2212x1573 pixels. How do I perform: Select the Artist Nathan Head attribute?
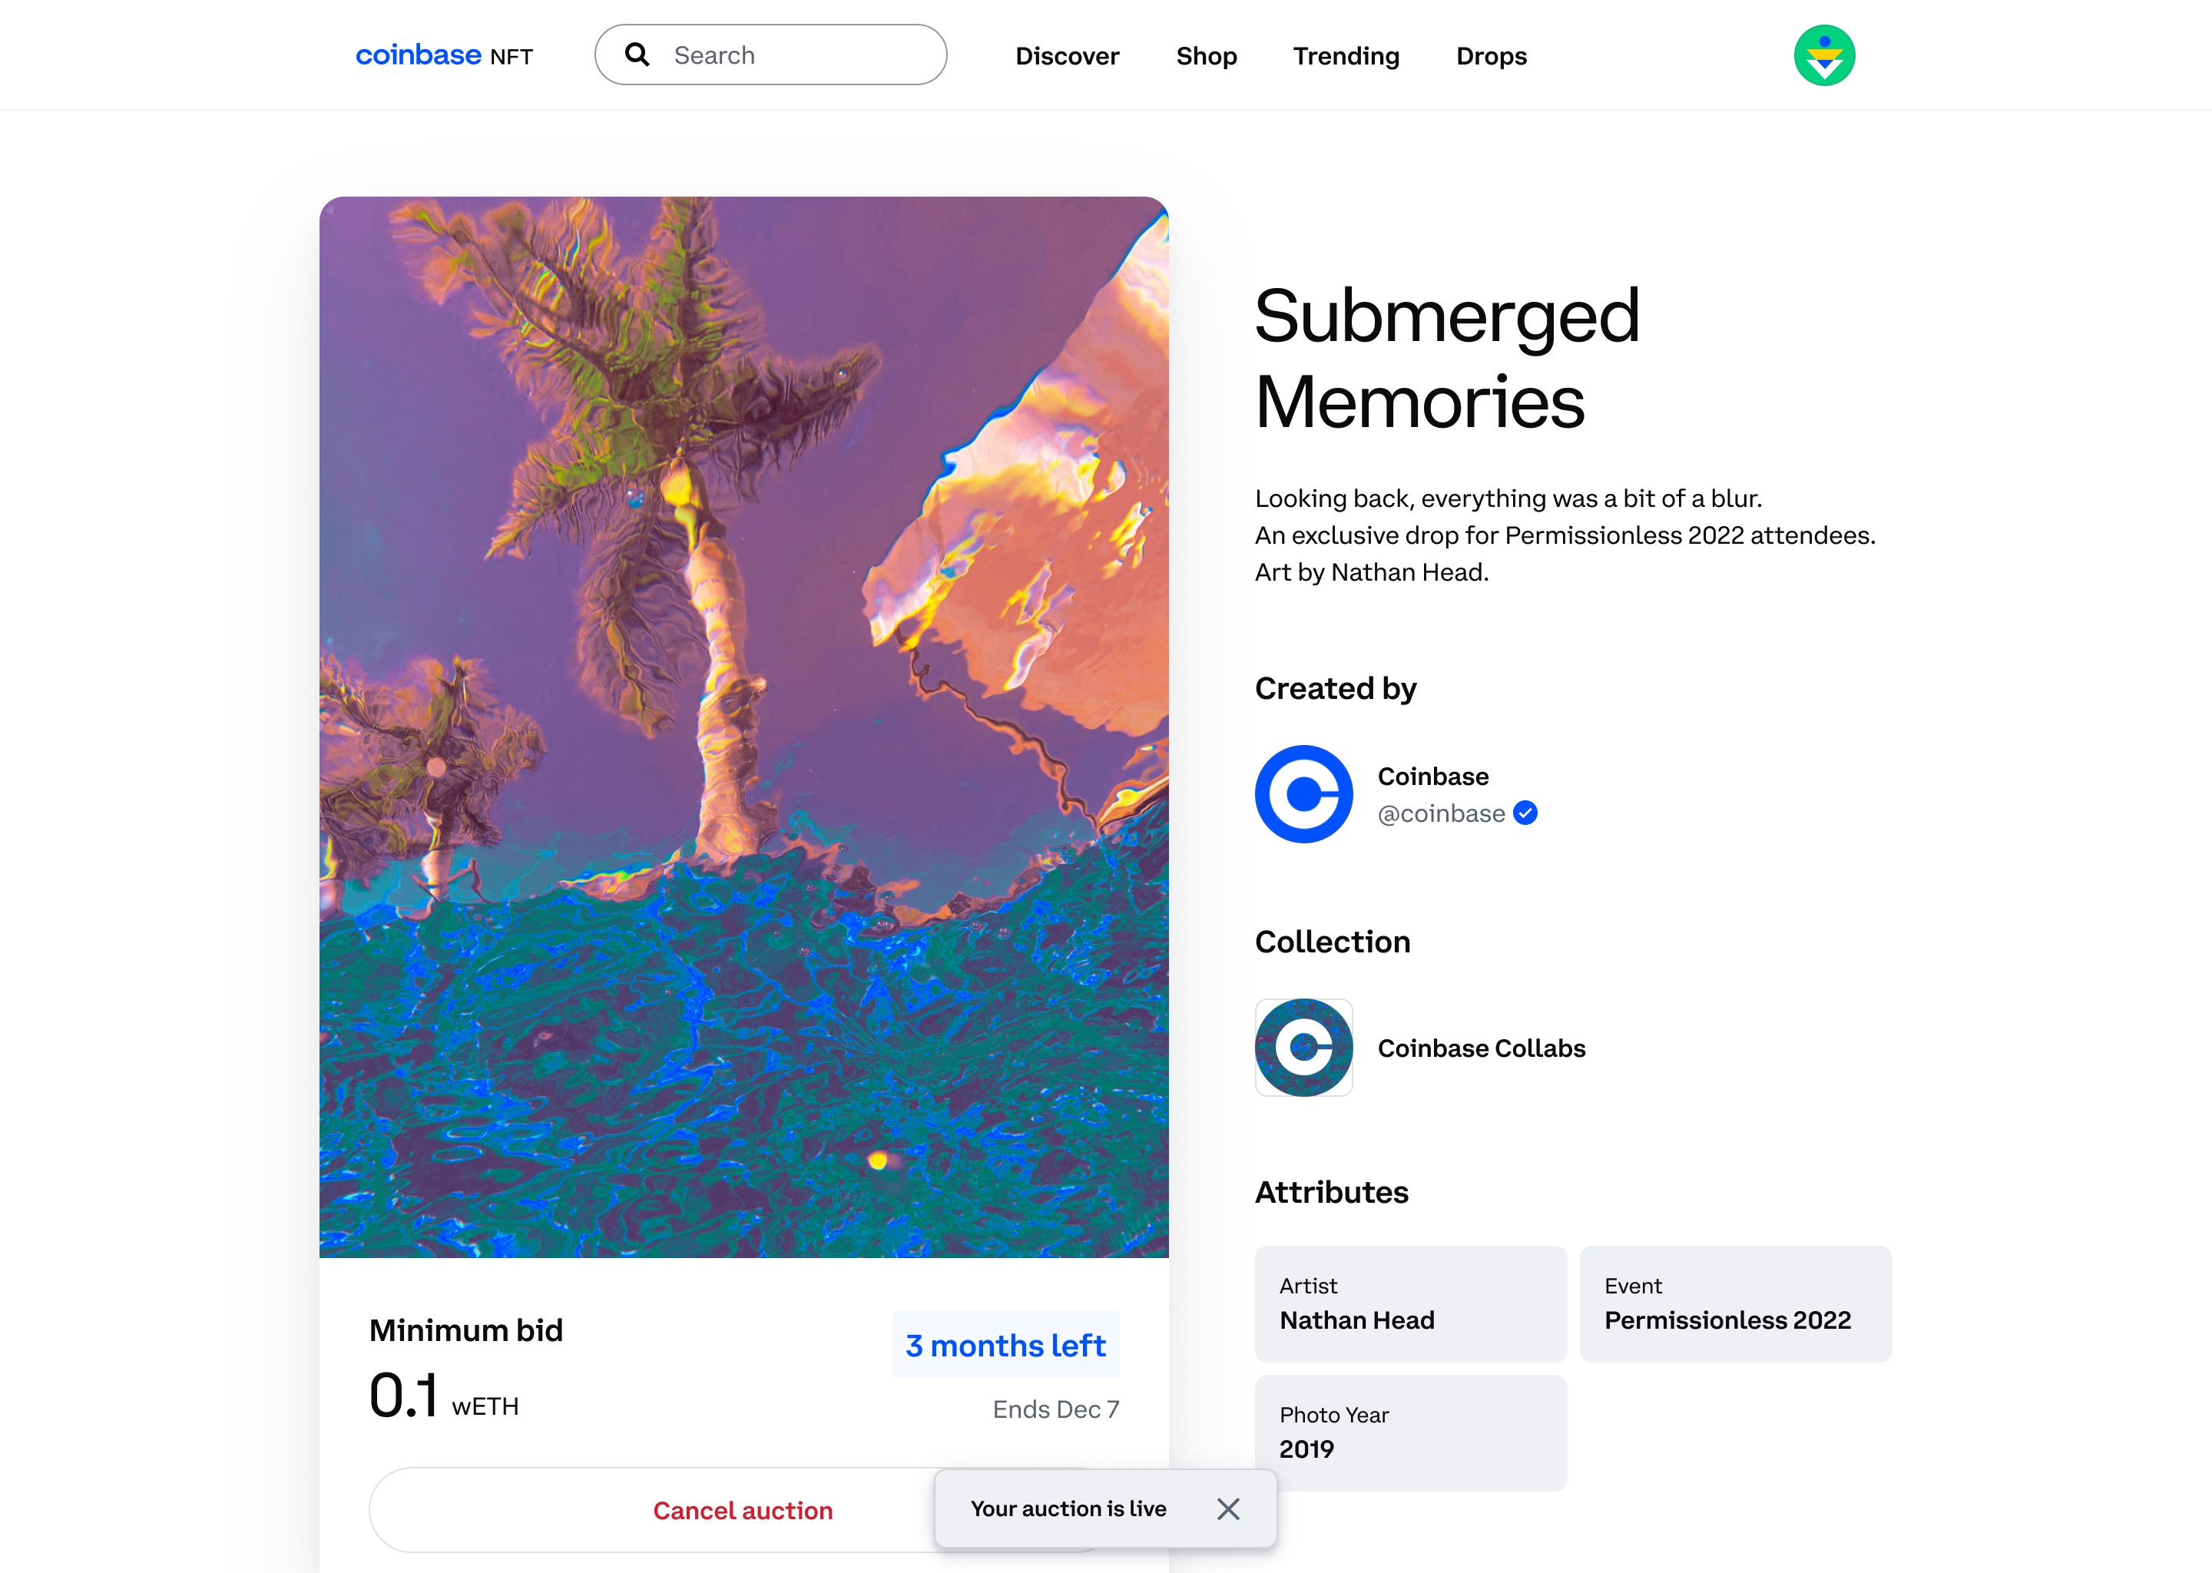tap(1410, 1303)
